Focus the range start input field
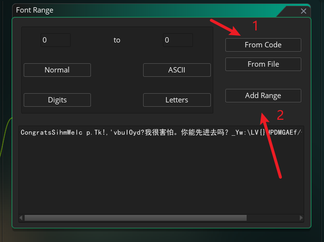The image size is (324, 242). [x=55, y=40]
